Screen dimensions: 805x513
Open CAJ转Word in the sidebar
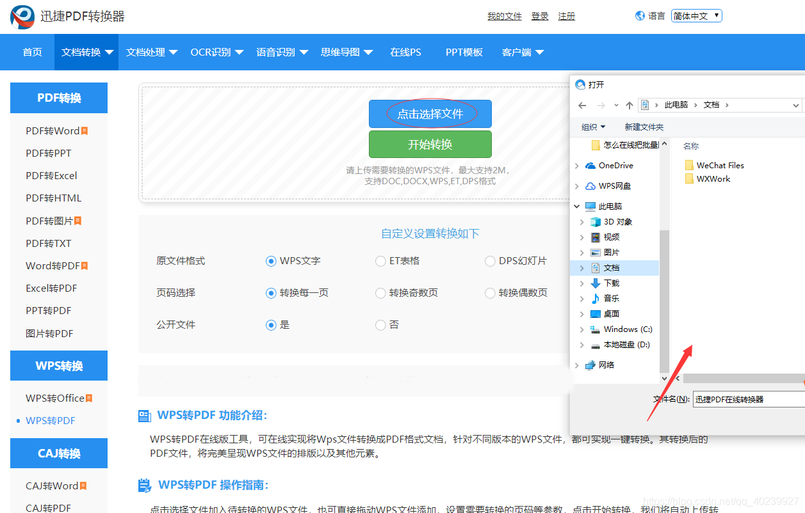[x=52, y=486]
